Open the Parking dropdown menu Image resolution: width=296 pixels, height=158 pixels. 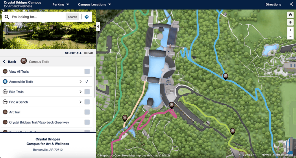coord(61,4)
